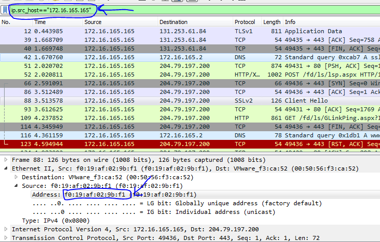
Task: Select packet 88 SSLv2 Client Hello
Action: click(x=190, y=101)
